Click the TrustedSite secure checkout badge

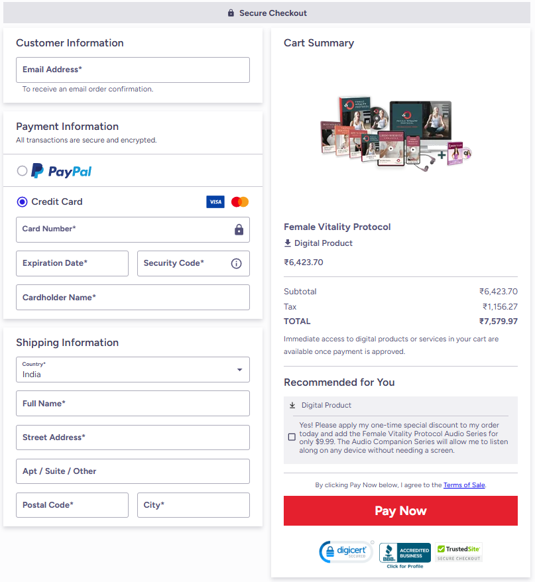459,552
